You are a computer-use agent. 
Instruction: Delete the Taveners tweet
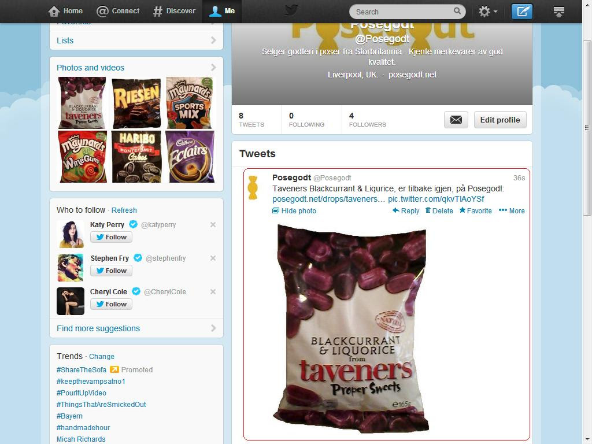pyautogui.click(x=439, y=210)
